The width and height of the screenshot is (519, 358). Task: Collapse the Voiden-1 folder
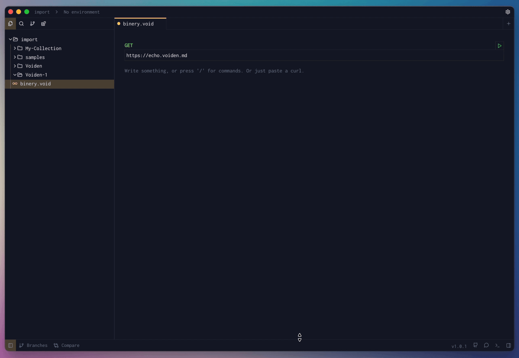click(x=15, y=75)
